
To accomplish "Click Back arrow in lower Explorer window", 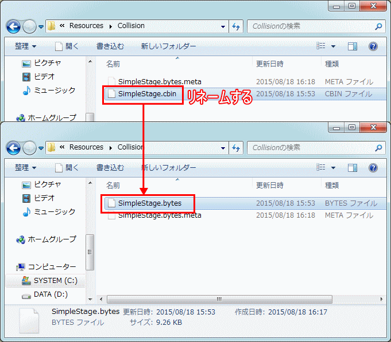I will (13, 148).
